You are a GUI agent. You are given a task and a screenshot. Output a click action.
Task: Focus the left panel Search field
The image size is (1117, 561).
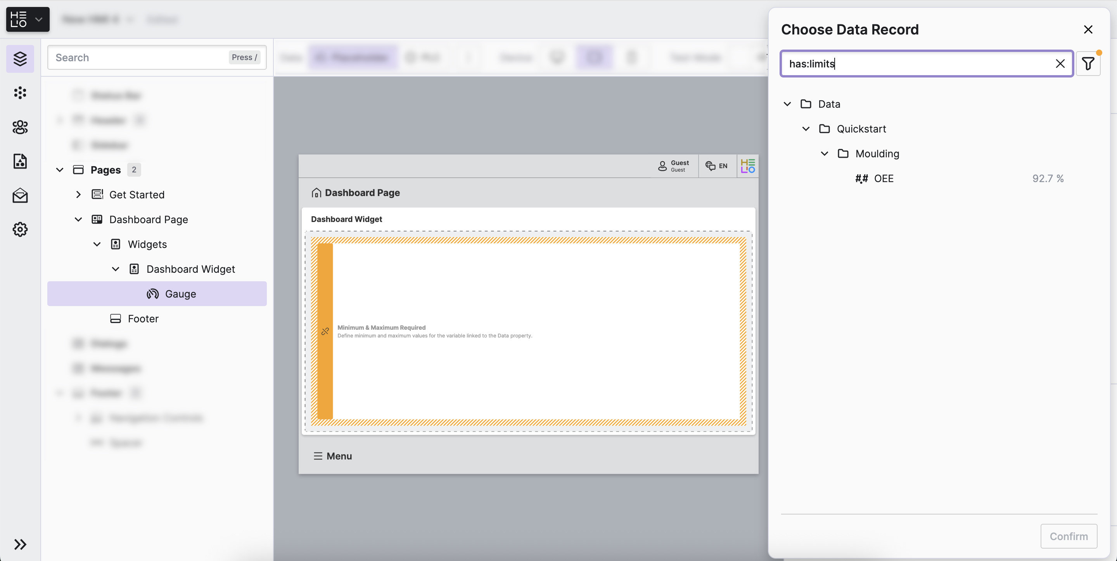coord(139,58)
